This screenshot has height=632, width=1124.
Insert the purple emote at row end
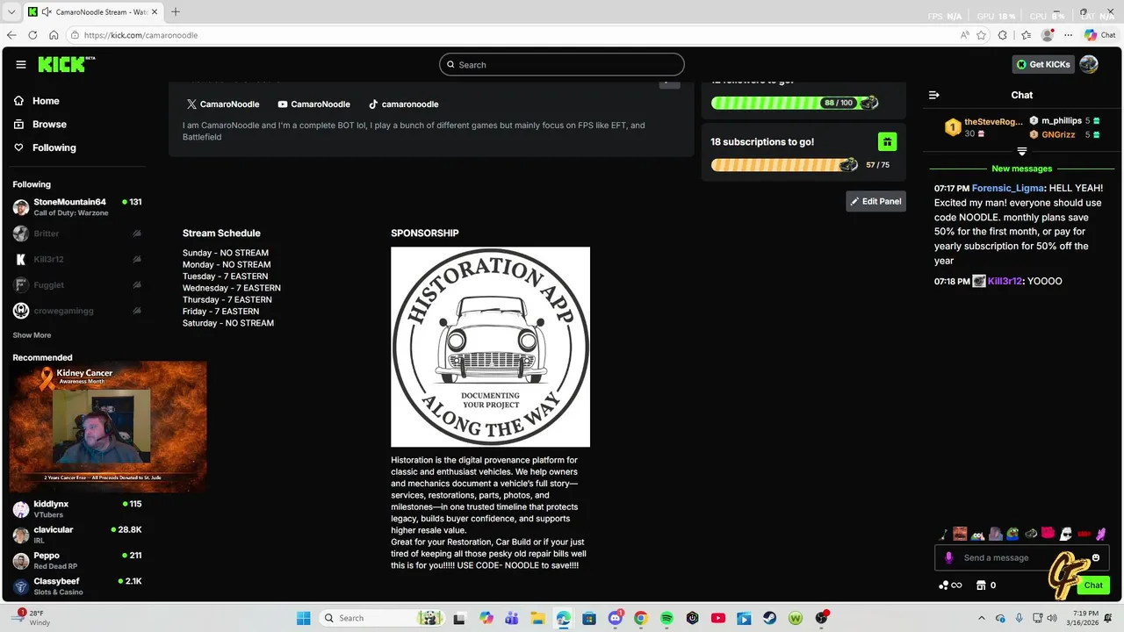(1101, 534)
